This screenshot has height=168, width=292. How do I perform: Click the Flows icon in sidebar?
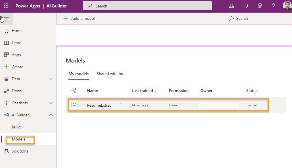pyautogui.click(x=7, y=91)
